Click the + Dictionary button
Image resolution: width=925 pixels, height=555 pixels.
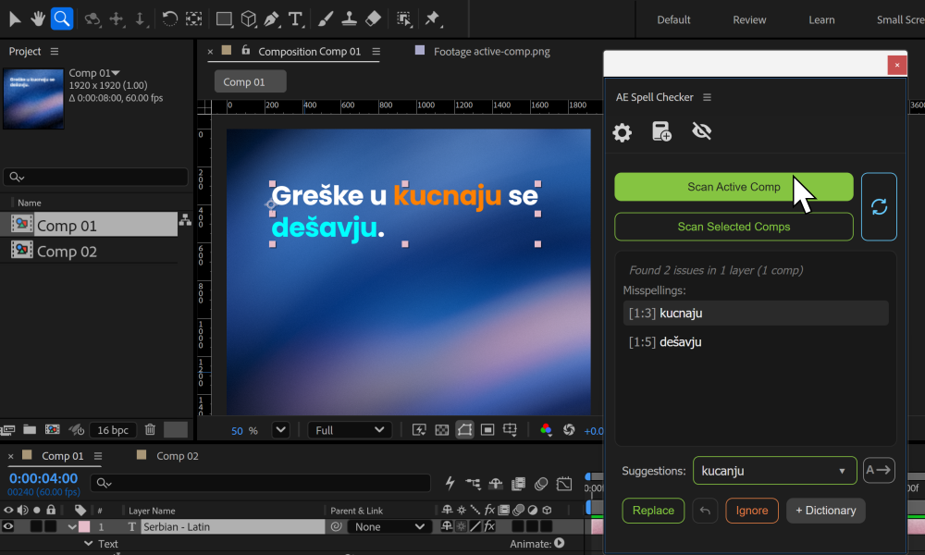(x=825, y=511)
